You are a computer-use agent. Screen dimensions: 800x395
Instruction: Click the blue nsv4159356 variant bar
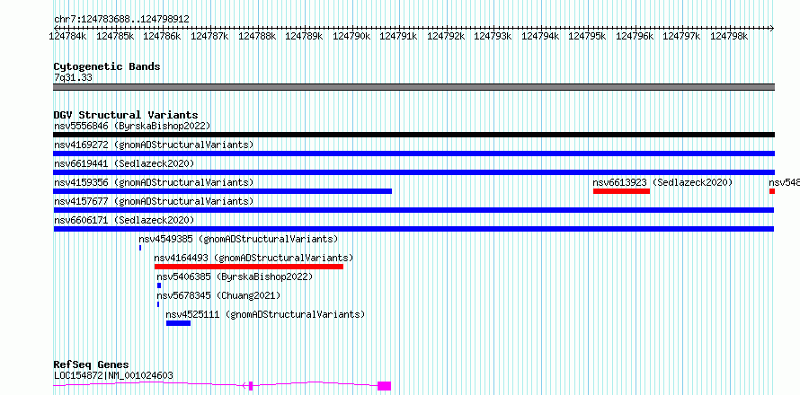(222, 191)
